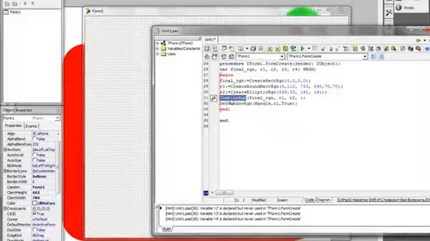Click the Modified indicator in editor status bar
Image resolution: width=430 pixels, height=241 pixels.
click(x=259, y=200)
